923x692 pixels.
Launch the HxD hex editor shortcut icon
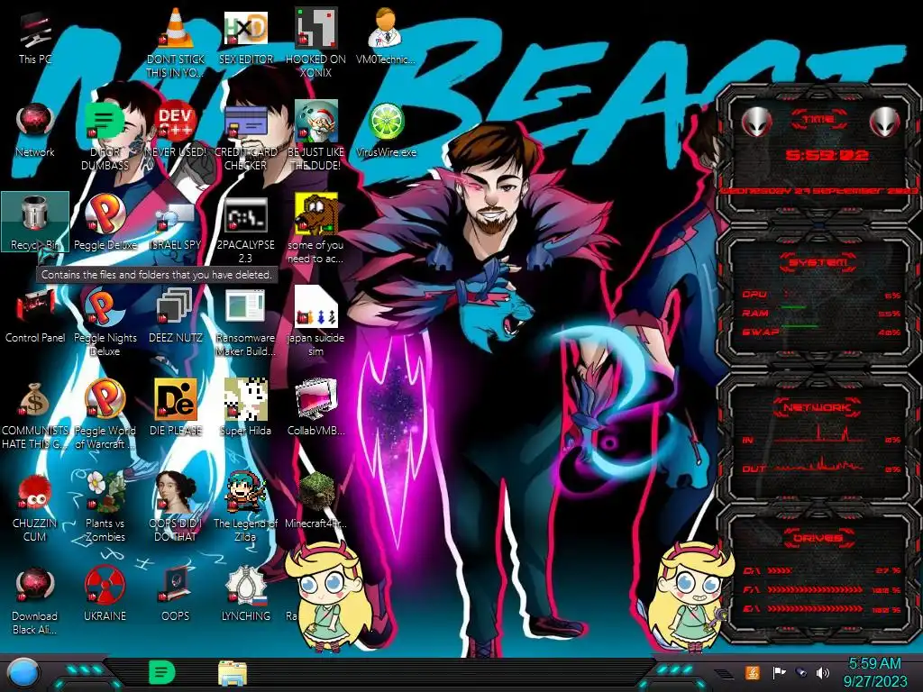tap(245, 28)
